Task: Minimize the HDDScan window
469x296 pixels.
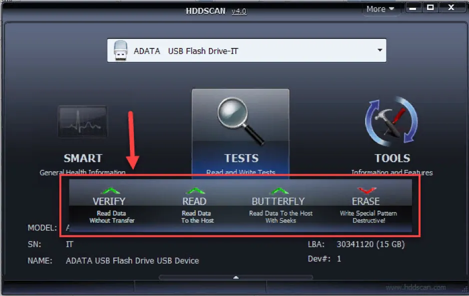Action: point(413,8)
